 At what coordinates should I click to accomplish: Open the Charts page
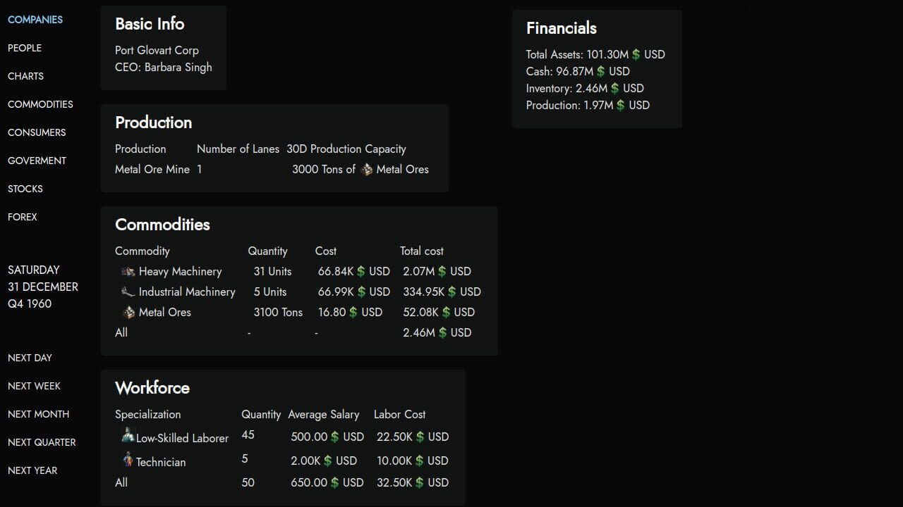tap(25, 76)
